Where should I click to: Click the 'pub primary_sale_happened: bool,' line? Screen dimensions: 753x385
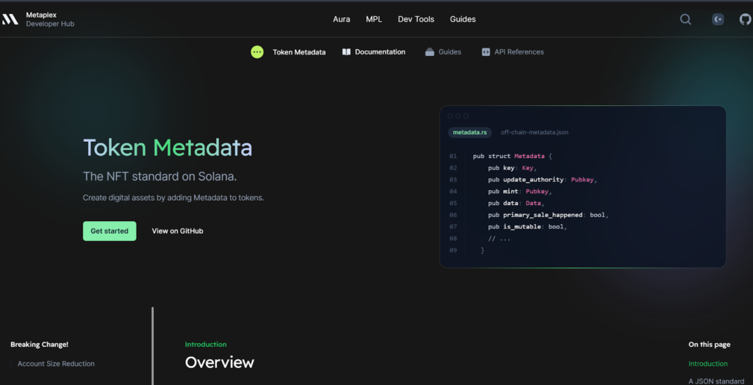pyautogui.click(x=549, y=215)
